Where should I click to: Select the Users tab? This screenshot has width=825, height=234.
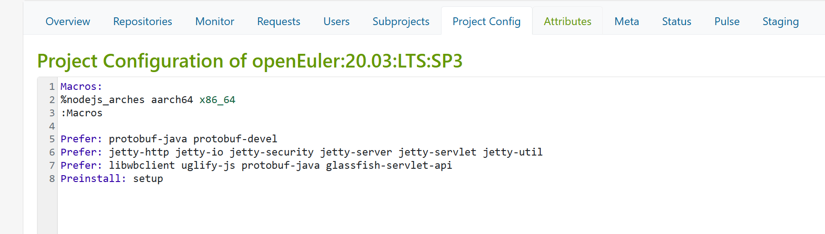tap(336, 21)
